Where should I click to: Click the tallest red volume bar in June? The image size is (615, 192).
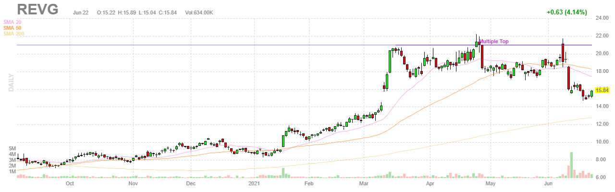571,166
